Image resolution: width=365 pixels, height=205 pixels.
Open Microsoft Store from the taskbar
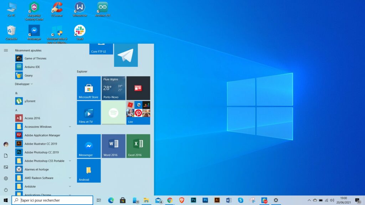click(x=123, y=200)
